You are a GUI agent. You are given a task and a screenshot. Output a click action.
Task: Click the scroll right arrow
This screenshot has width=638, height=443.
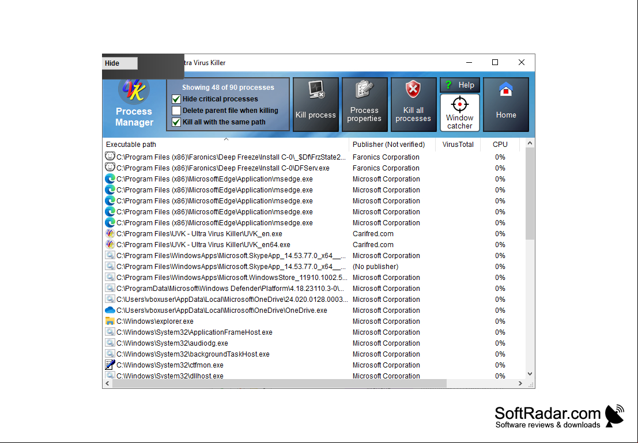(x=520, y=383)
